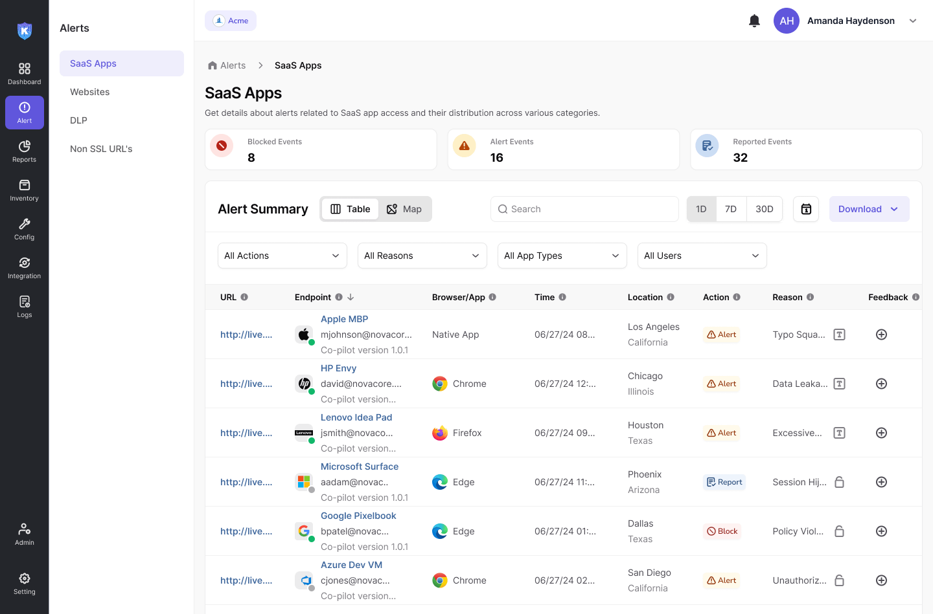Image resolution: width=933 pixels, height=614 pixels.
Task: Go to Reports in the sidebar
Action: pos(25,151)
